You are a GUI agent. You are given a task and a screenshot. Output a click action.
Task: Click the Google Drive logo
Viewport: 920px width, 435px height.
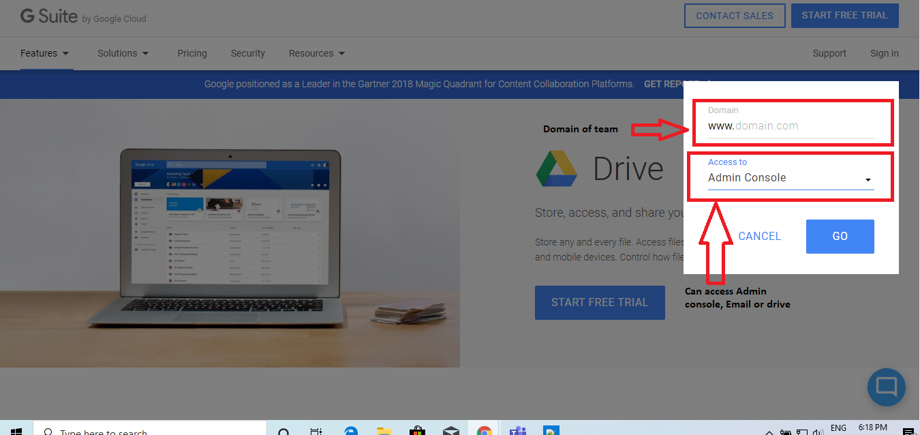tap(557, 168)
